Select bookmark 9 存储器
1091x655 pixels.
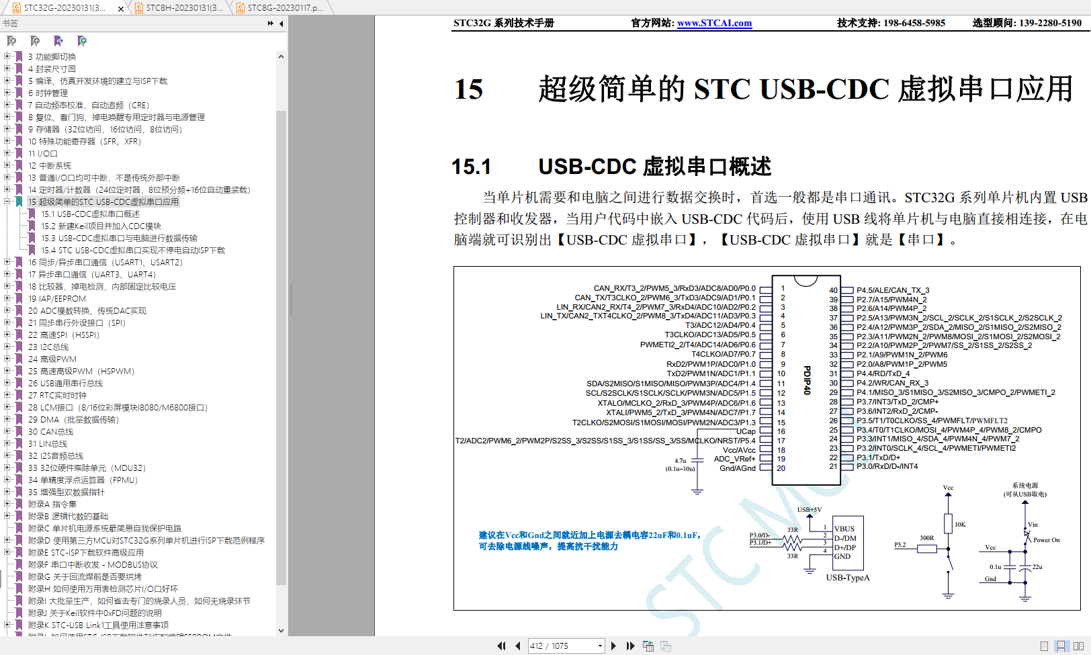pyautogui.click(x=105, y=129)
